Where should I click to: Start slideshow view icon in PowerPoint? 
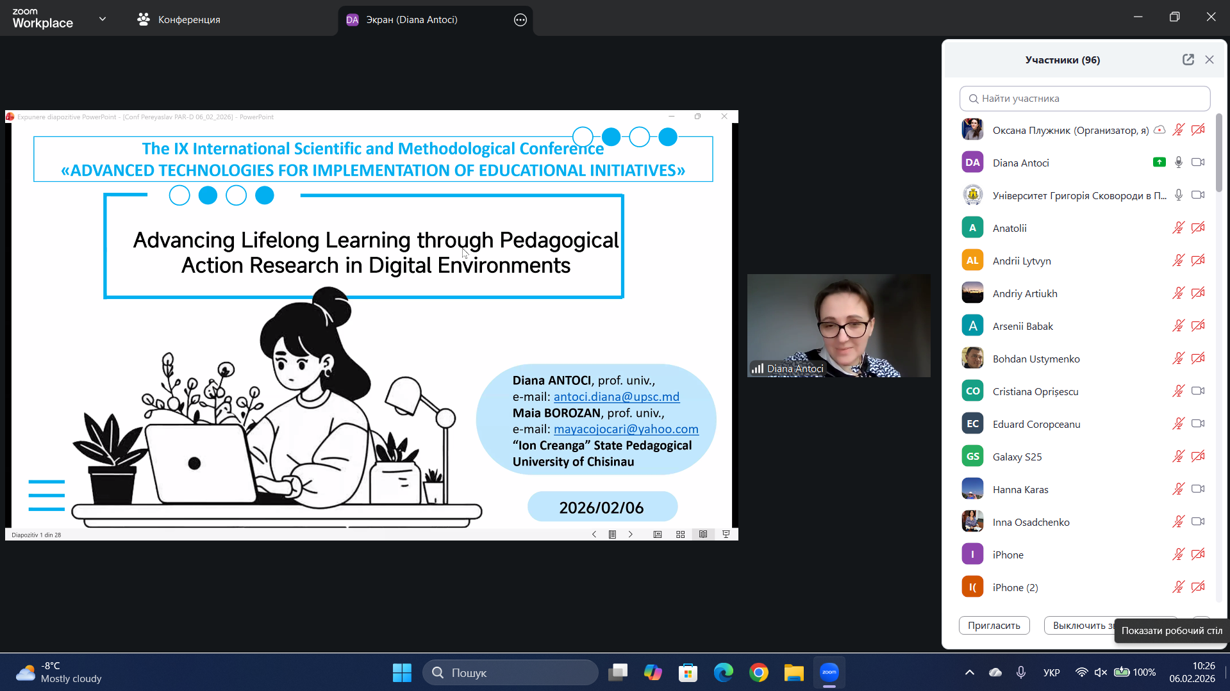[x=726, y=535]
